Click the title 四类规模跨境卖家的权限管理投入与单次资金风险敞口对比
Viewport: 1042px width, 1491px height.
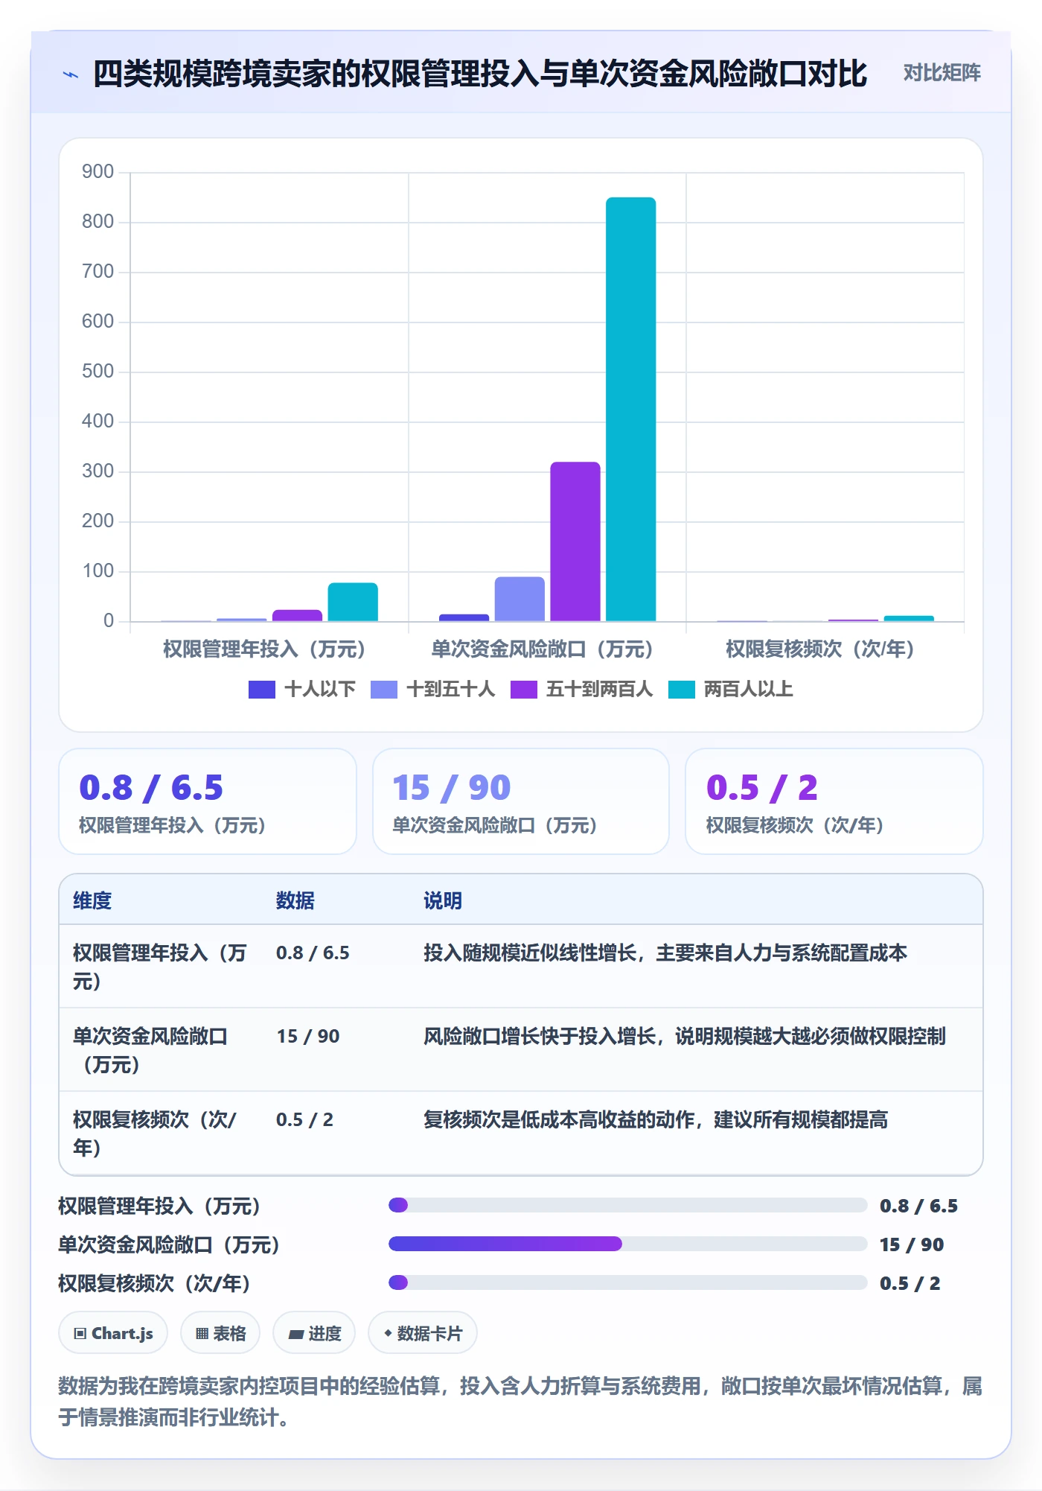[x=480, y=74]
